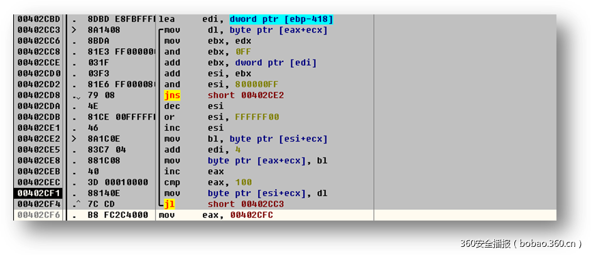Click the upward jump marker at 00402CF4
Screen dimensions: 591x255
76,204
